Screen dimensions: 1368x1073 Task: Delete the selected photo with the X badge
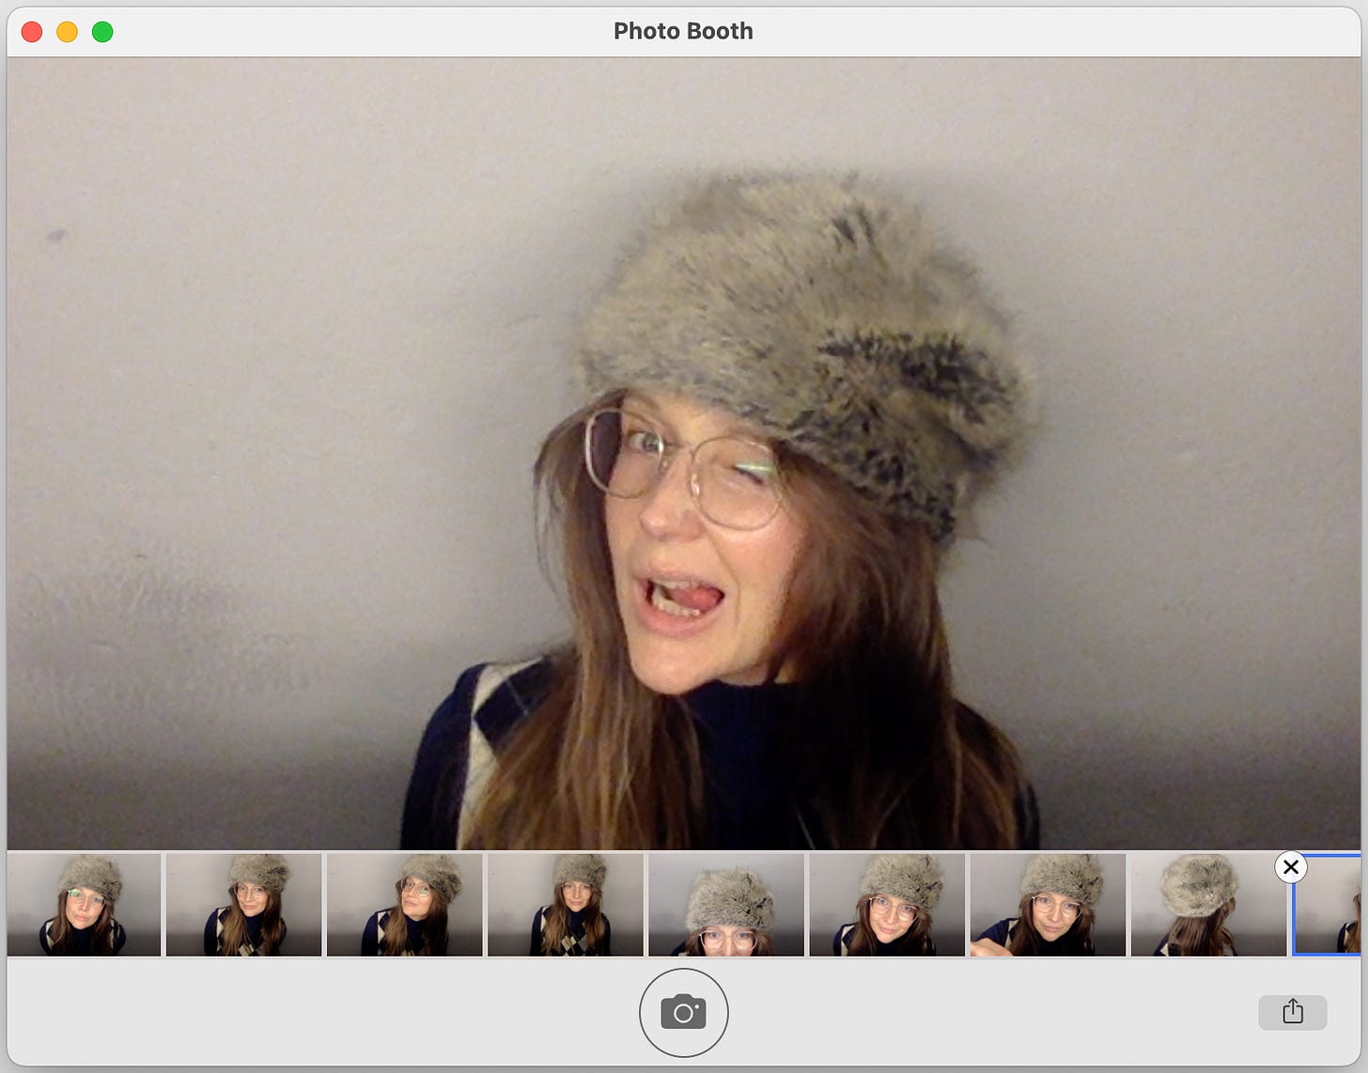[x=1291, y=866]
